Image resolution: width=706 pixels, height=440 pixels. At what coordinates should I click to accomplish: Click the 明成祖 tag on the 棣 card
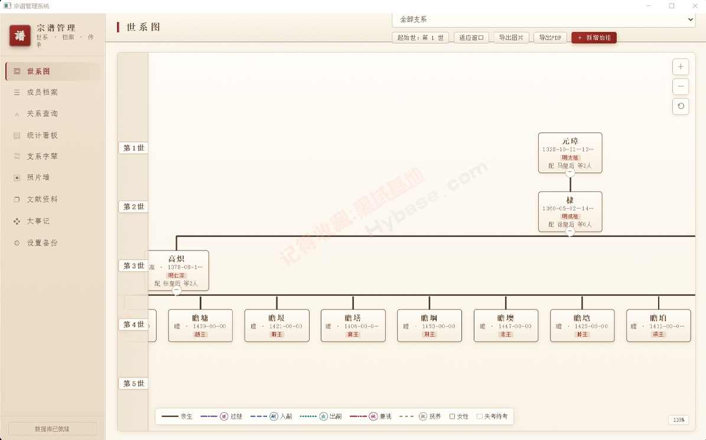coord(570,216)
